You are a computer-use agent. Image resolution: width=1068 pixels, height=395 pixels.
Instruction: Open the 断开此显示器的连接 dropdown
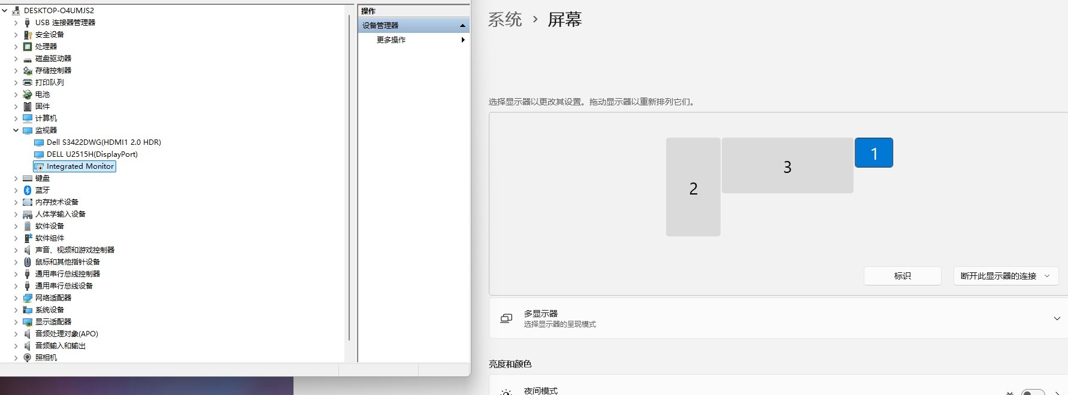click(x=1006, y=276)
